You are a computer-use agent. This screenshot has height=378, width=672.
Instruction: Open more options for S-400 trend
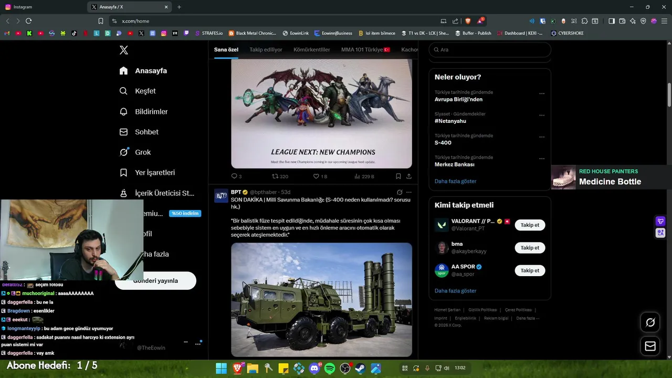click(542, 137)
